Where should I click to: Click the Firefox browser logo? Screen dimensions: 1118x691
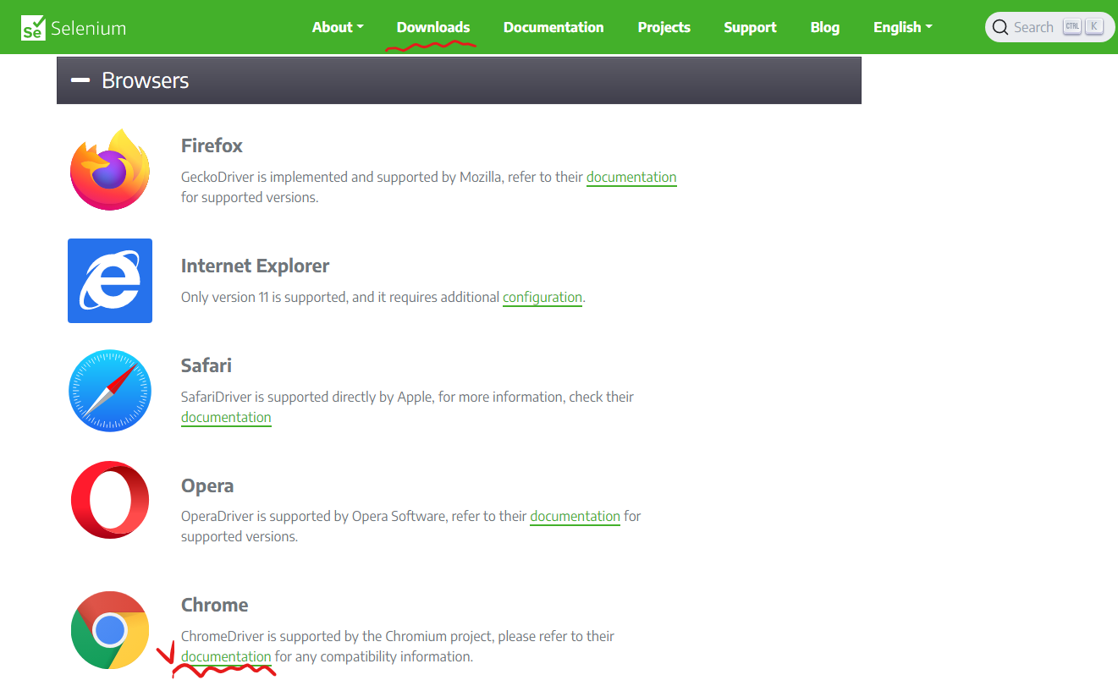tap(110, 170)
